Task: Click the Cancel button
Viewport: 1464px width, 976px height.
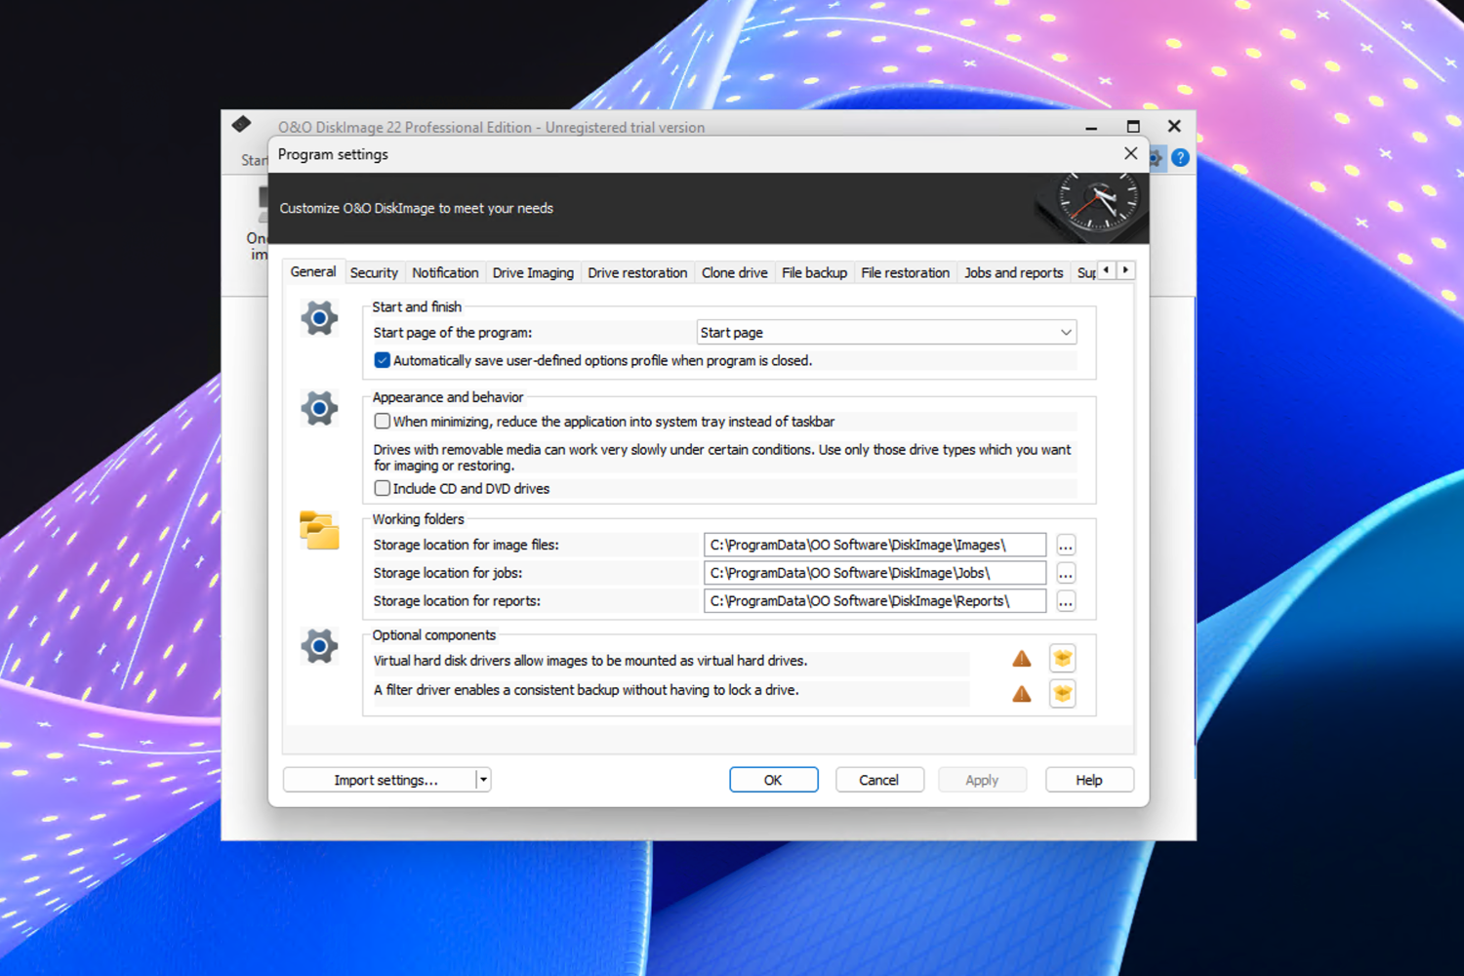Action: [x=879, y=780]
